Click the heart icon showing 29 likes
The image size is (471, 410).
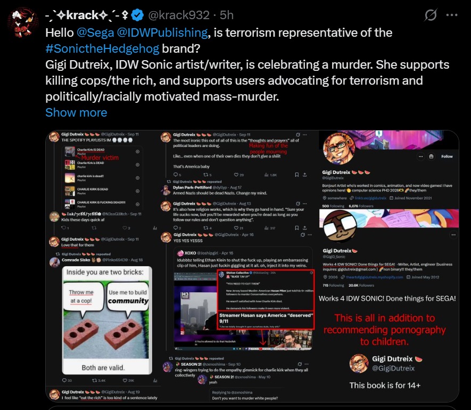(x=236, y=175)
